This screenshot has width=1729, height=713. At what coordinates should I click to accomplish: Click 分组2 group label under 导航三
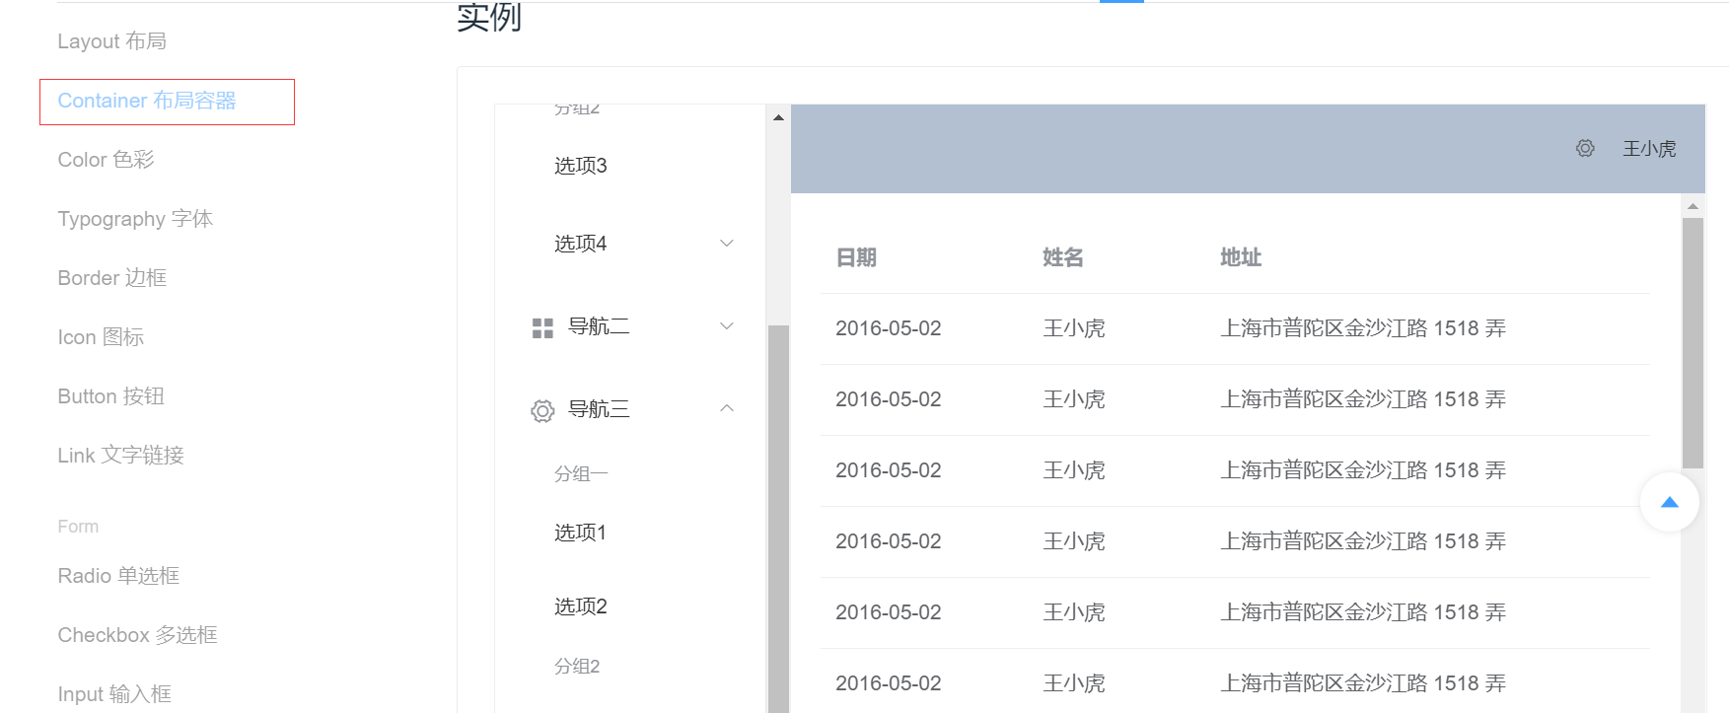click(577, 667)
